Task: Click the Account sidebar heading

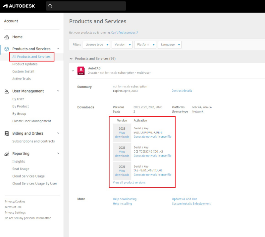Action: click(x=11, y=21)
